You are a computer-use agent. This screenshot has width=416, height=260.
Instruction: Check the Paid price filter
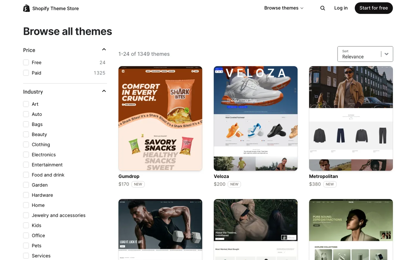(26, 73)
